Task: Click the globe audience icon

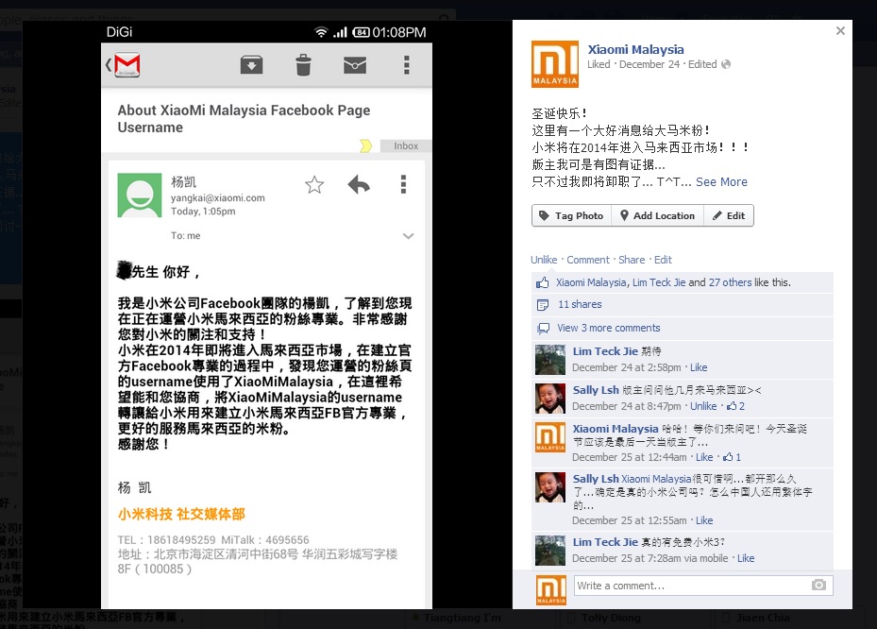Action: tap(726, 64)
